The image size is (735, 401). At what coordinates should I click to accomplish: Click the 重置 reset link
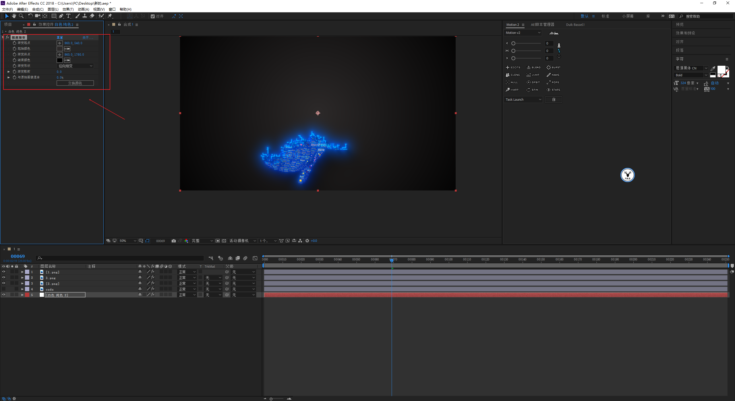click(x=60, y=38)
